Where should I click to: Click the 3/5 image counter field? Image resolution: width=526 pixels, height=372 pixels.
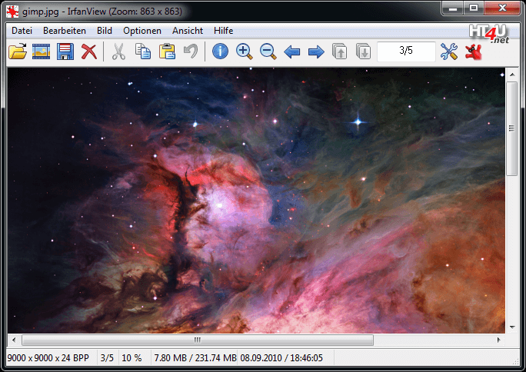[x=406, y=51]
